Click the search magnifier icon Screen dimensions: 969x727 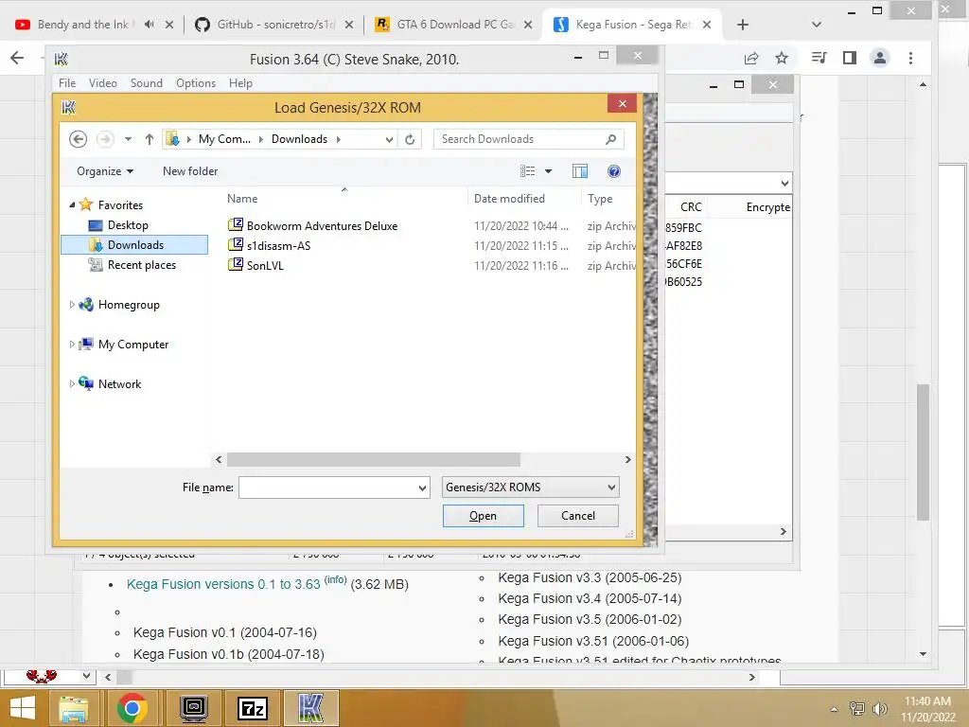(x=610, y=139)
